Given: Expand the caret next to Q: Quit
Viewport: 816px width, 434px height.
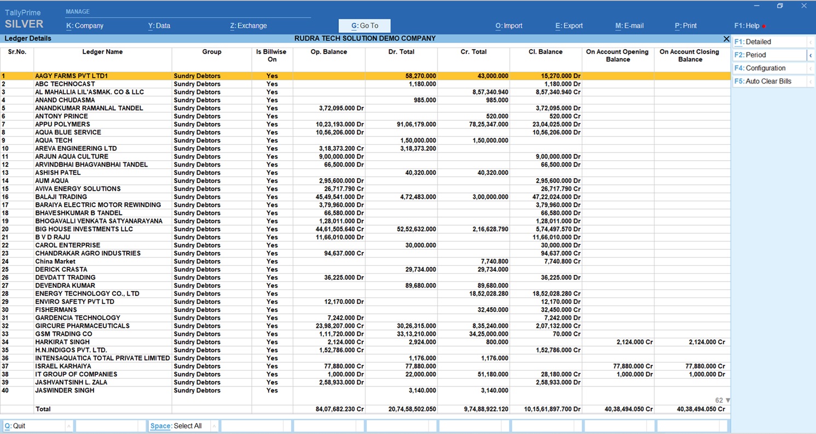Looking at the screenshot, I should (x=68, y=426).
